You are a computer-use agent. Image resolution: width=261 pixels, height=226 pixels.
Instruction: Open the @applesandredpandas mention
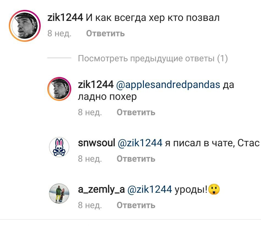[168, 84]
